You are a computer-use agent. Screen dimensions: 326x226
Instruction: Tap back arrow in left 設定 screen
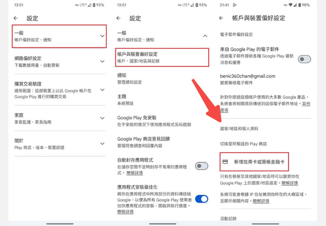click(x=15, y=18)
